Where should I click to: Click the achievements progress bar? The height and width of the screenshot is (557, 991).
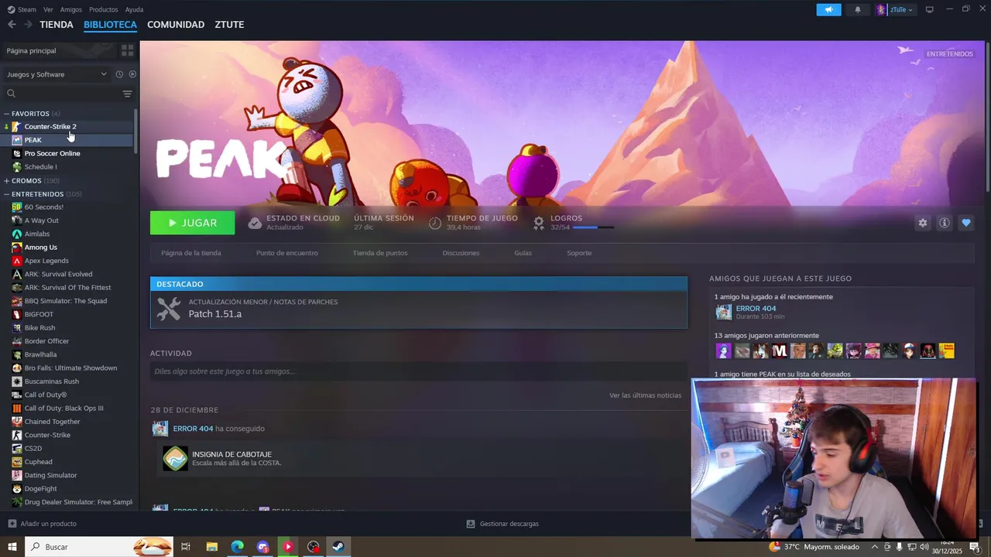594,227
